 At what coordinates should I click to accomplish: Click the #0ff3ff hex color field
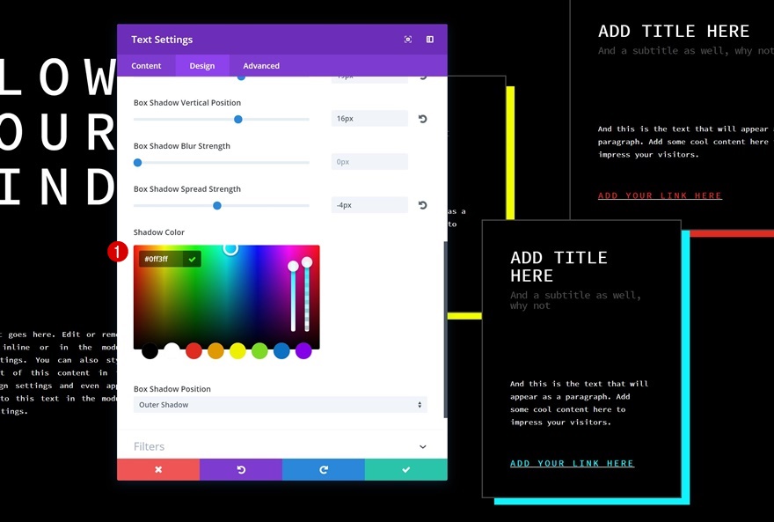coord(161,259)
